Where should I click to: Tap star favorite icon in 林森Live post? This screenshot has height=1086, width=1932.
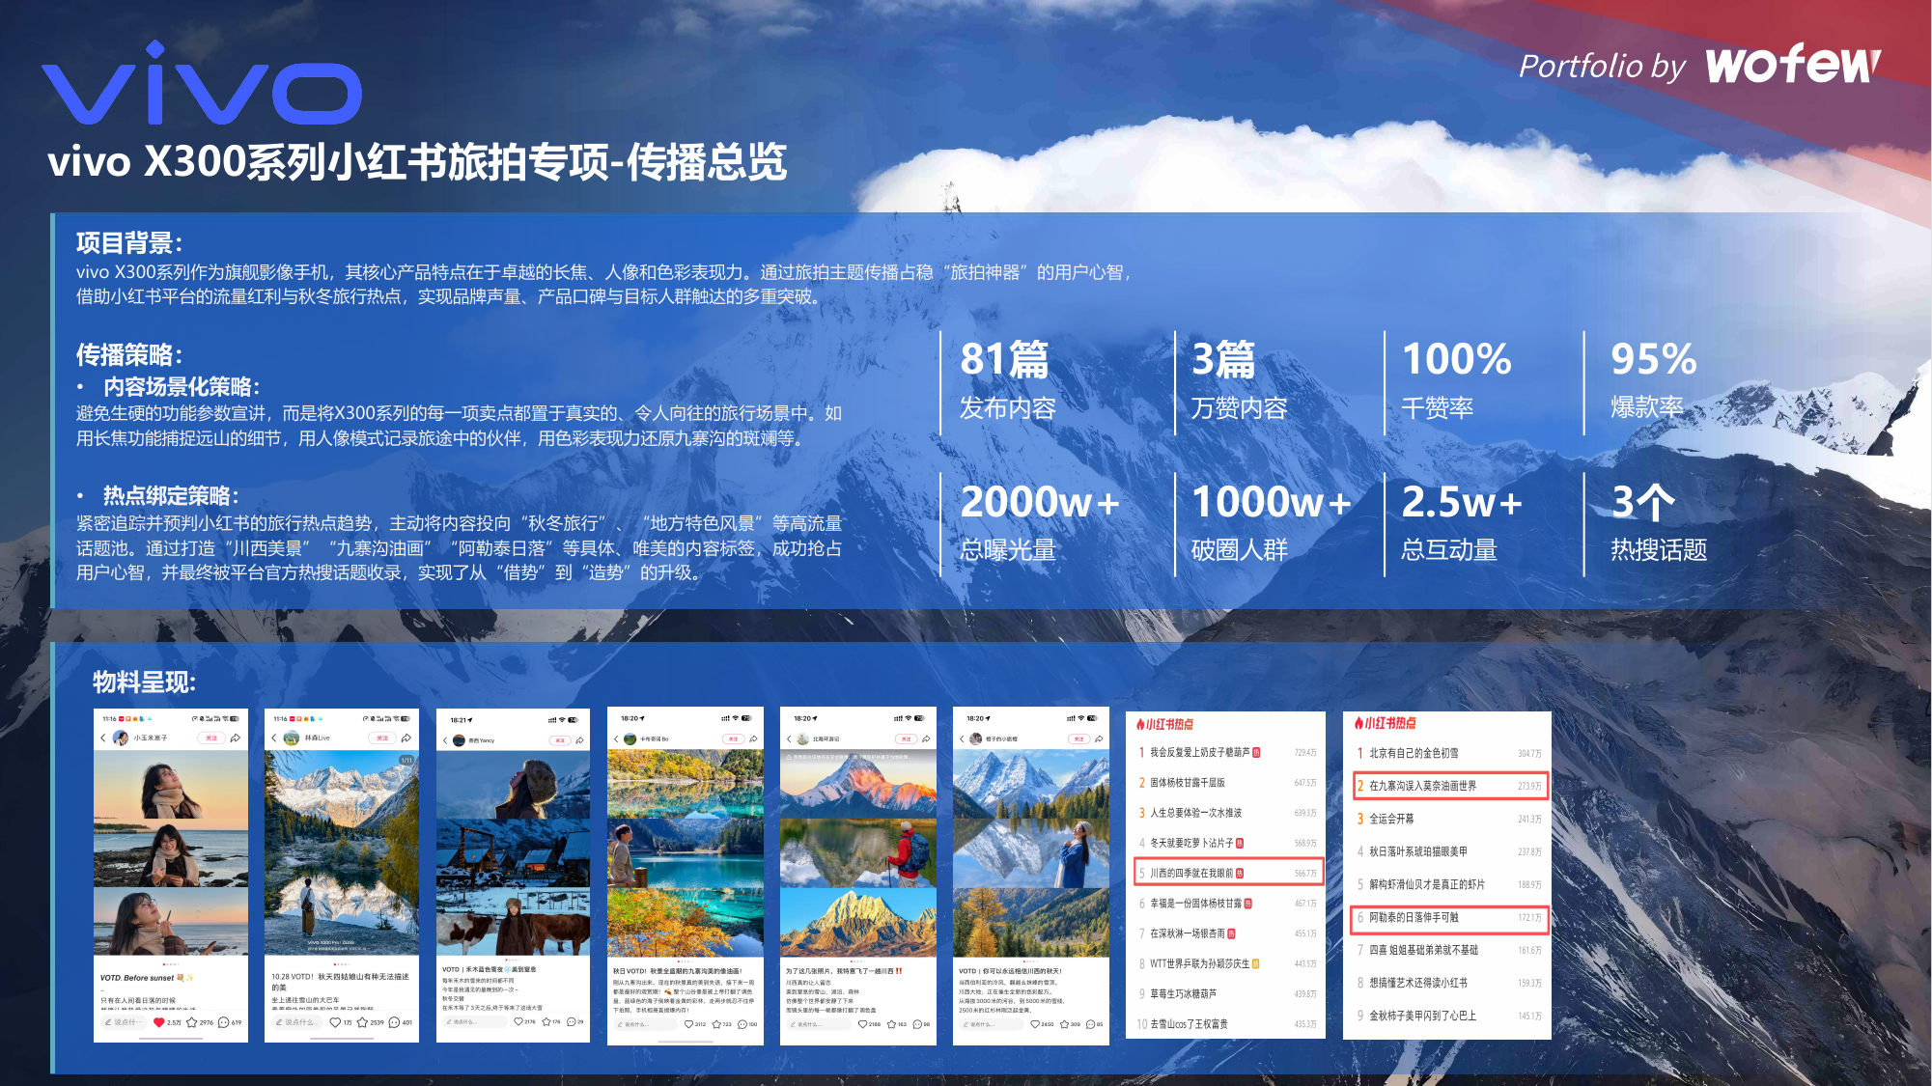click(363, 1022)
